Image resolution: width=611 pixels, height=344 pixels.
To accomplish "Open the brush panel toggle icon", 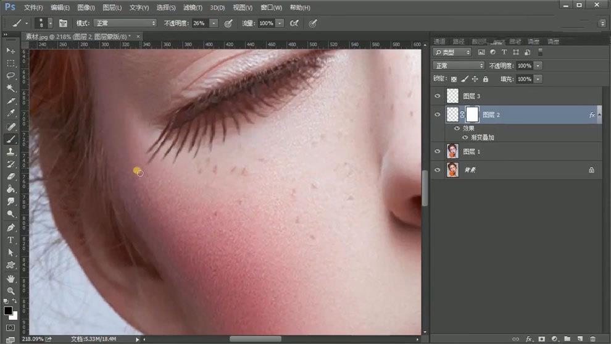I will (63, 23).
